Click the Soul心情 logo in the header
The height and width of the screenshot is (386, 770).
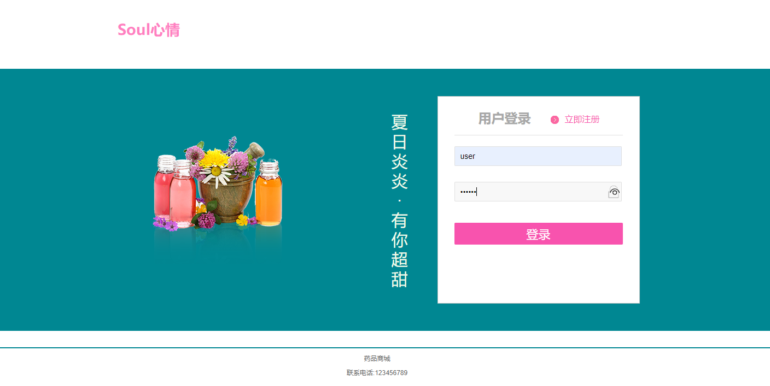[x=149, y=30]
